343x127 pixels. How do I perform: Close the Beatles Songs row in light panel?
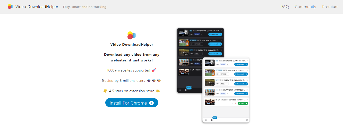[247, 100]
